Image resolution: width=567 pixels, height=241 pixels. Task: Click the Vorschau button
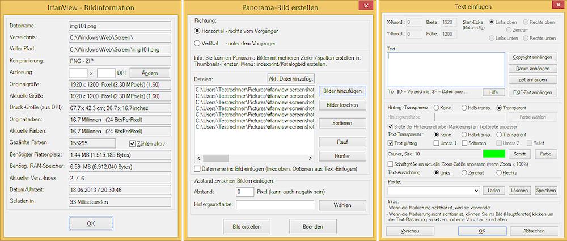point(411,231)
